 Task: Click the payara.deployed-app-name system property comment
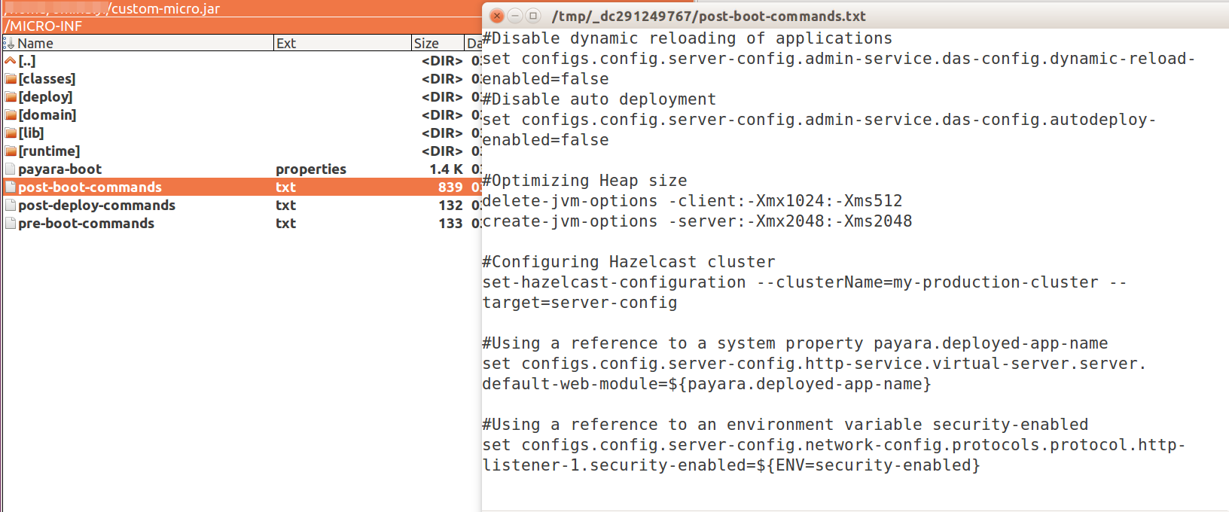point(794,343)
